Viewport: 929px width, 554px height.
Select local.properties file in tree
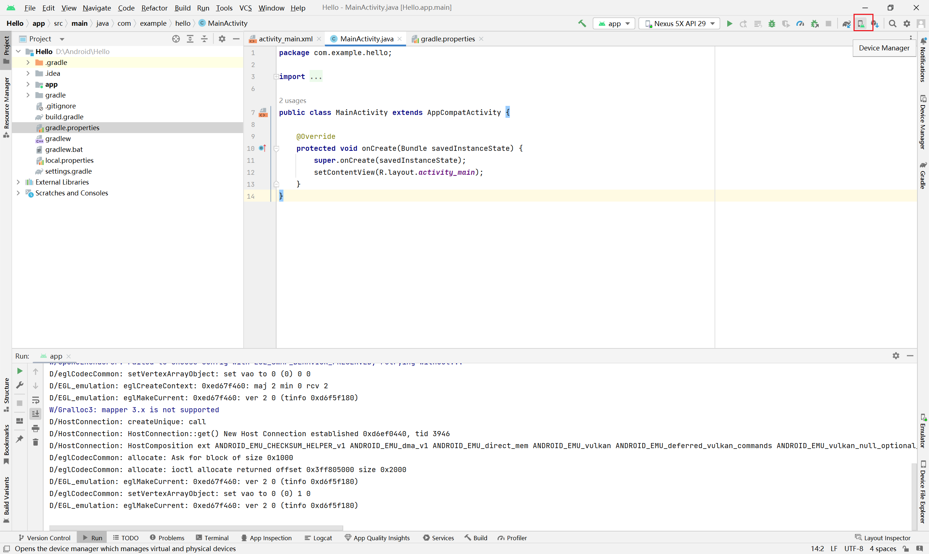[x=69, y=161]
